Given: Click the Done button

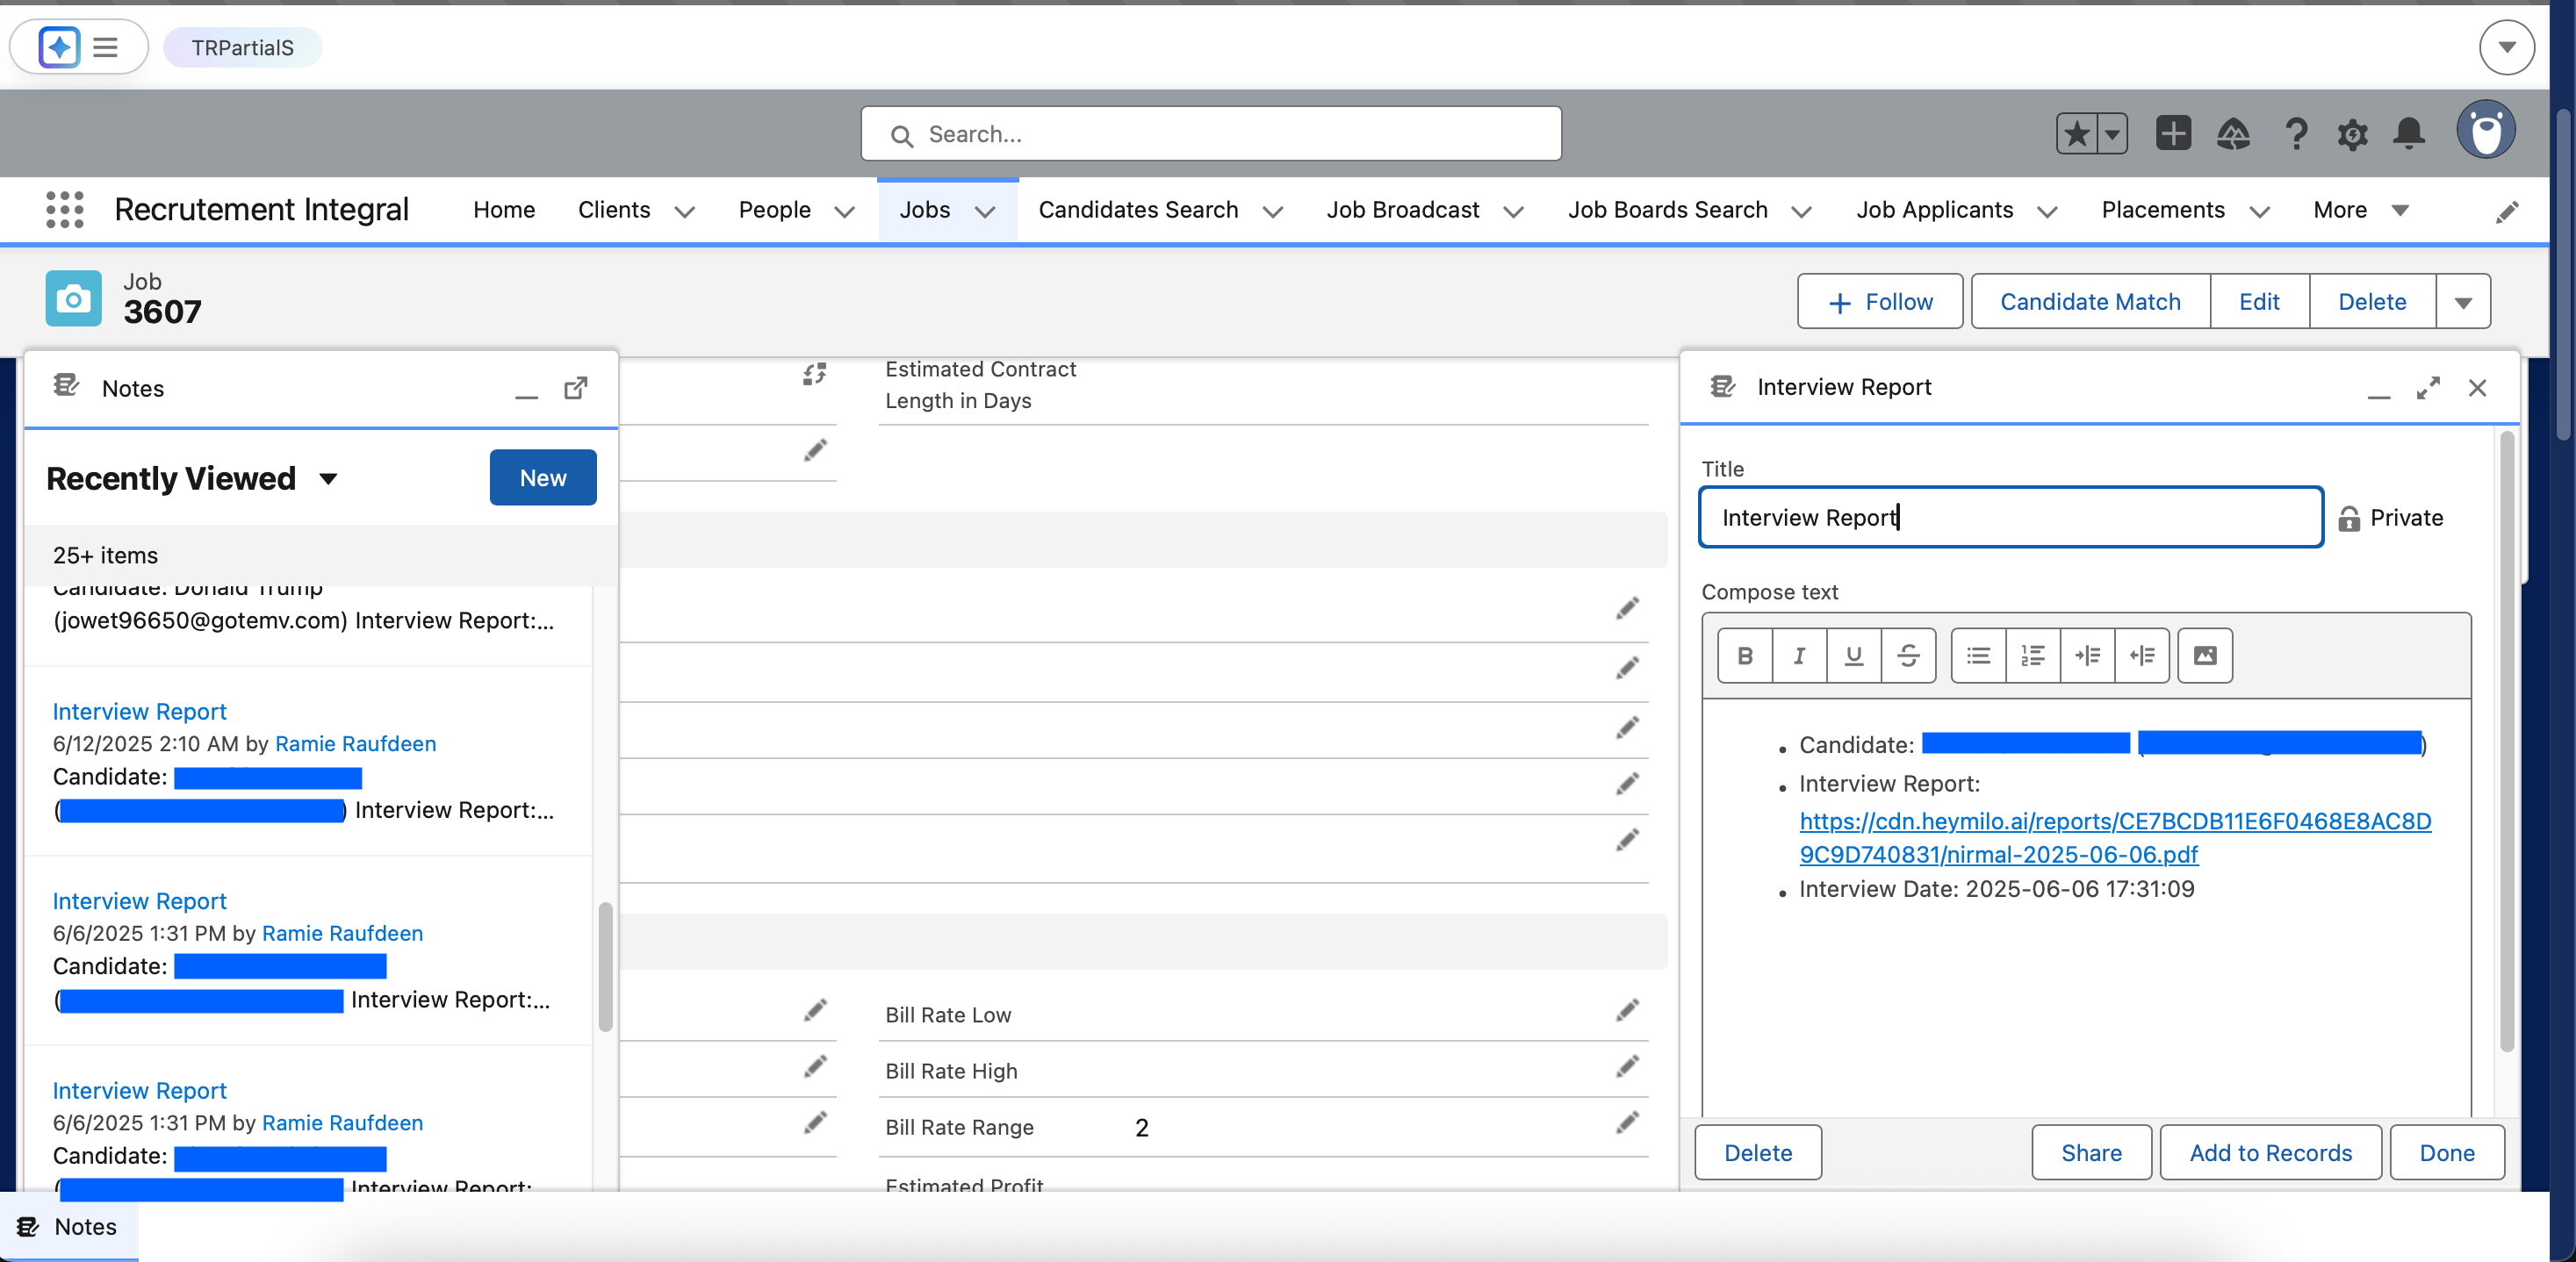Looking at the screenshot, I should 2447,1152.
